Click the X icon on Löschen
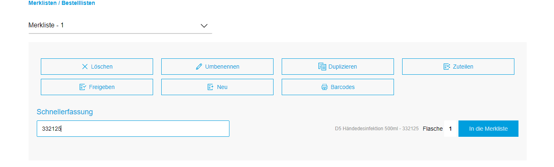 point(85,67)
